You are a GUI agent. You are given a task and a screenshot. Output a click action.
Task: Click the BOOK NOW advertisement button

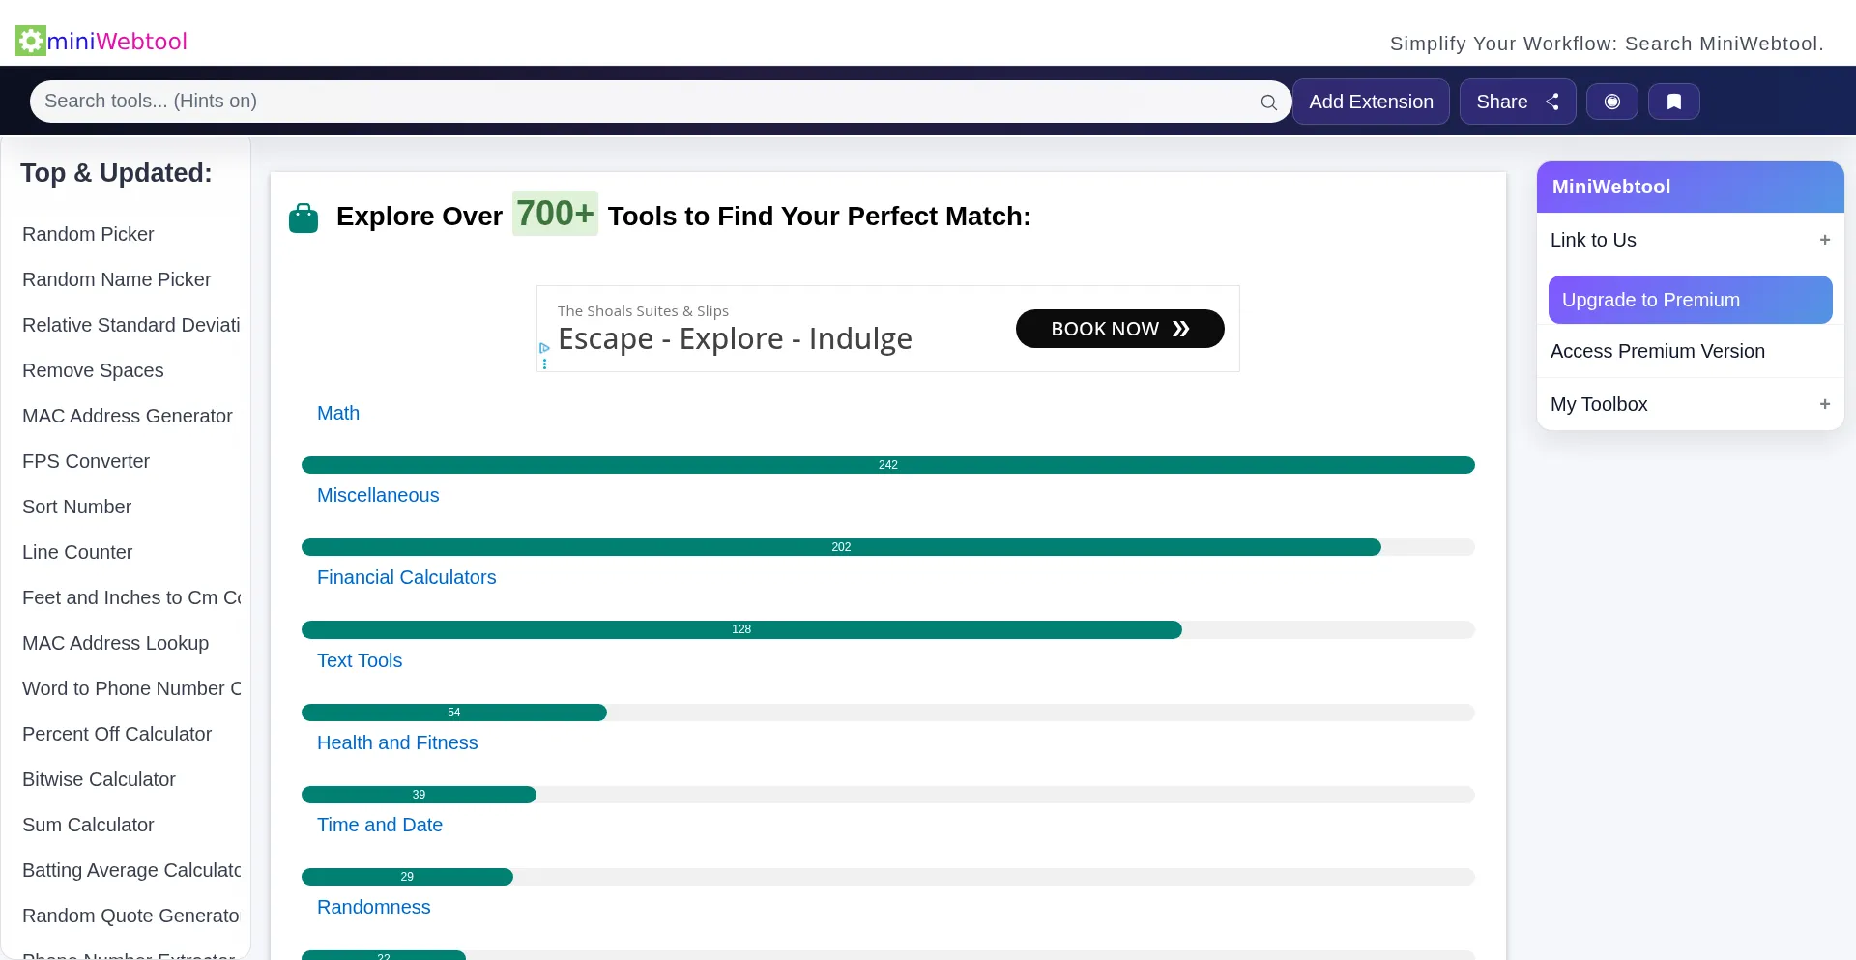point(1118,329)
